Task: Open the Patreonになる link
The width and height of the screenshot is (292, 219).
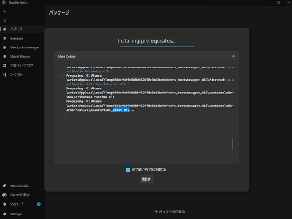Action: (19, 186)
